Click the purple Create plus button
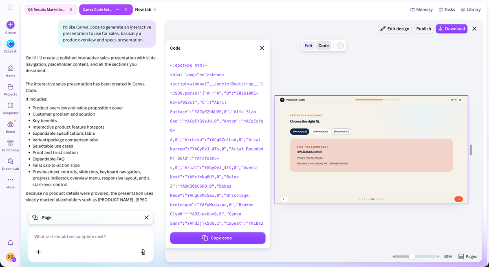The width and height of the screenshot is (489, 267). [x=11, y=25]
